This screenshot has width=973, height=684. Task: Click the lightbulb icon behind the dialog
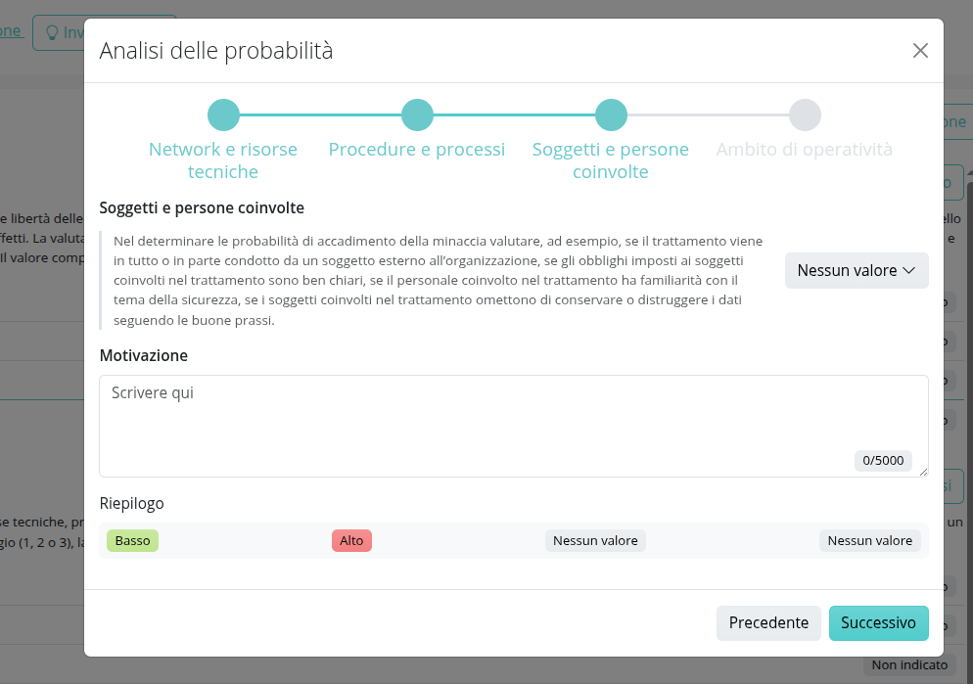[53, 31]
